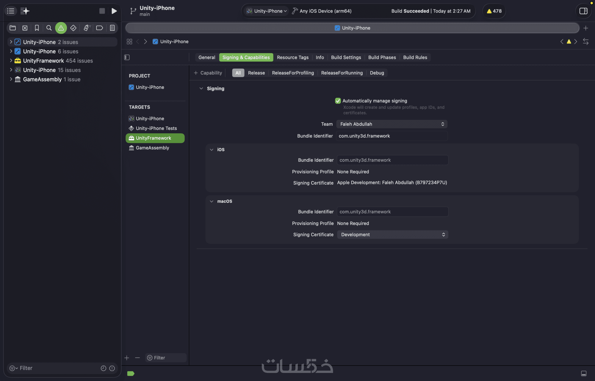This screenshot has height=381, width=595.
Task: Select the Debug configuration filter
Action: 377,73
